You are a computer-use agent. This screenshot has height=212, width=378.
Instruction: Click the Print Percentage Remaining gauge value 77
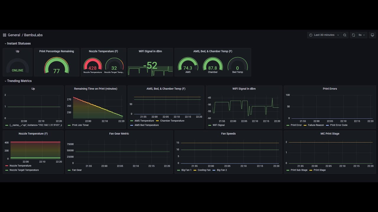56,71
